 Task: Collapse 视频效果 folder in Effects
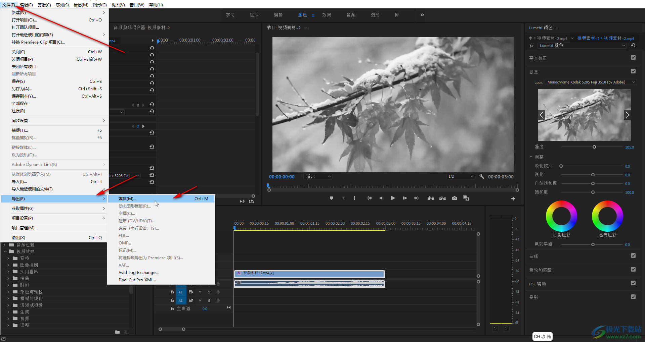pos(5,251)
